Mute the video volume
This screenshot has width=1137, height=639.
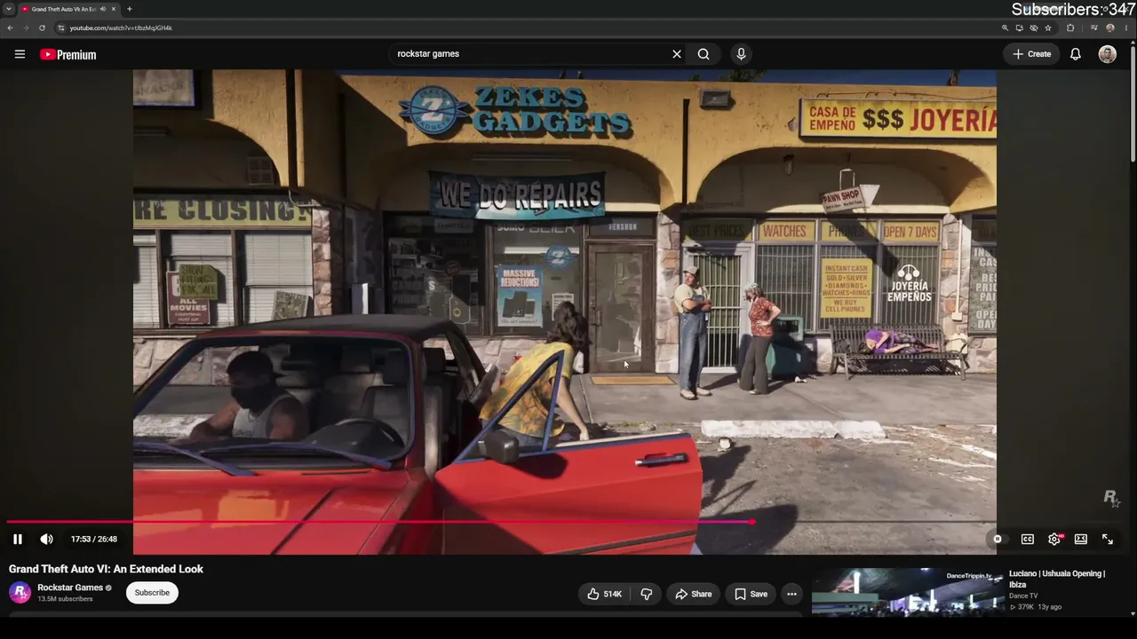click(x=46, y=539)
